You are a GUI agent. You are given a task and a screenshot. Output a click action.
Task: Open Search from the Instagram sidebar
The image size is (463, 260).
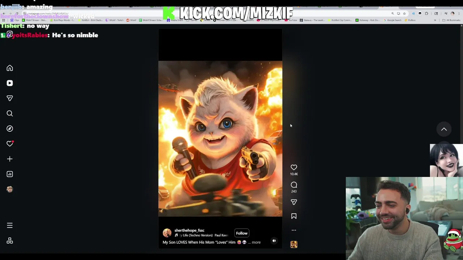[10, 113]
